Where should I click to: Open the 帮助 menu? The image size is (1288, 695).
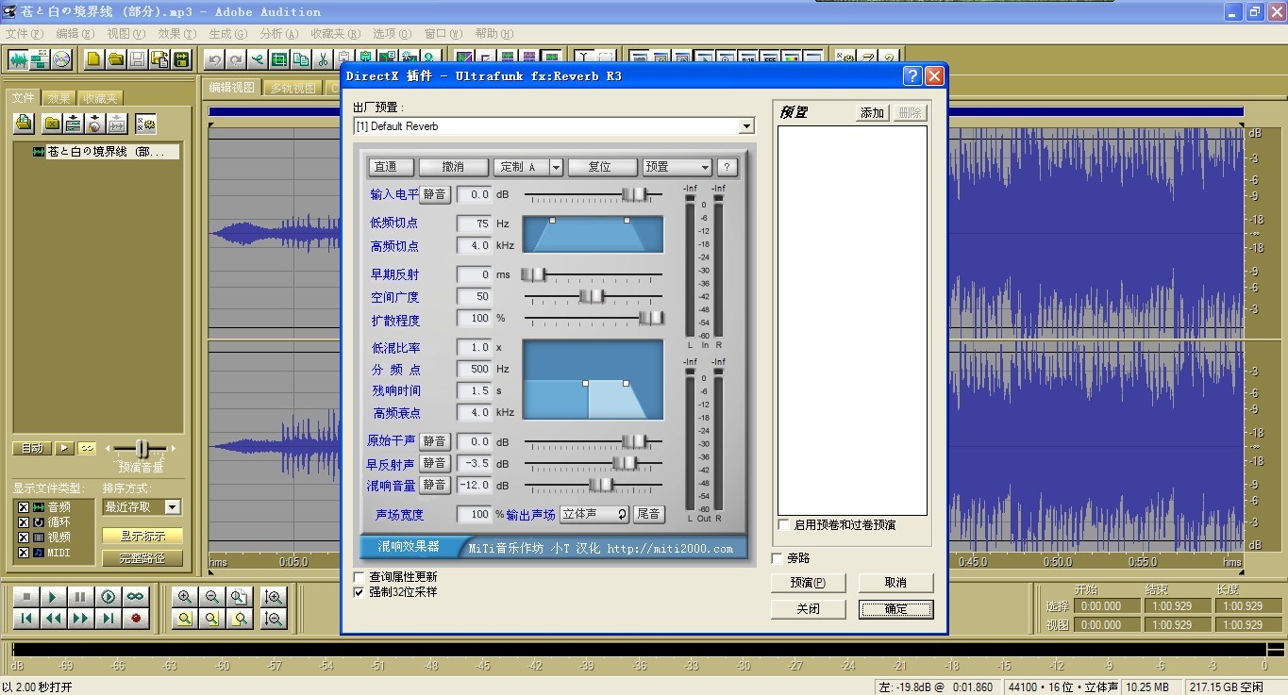point(493,34)
